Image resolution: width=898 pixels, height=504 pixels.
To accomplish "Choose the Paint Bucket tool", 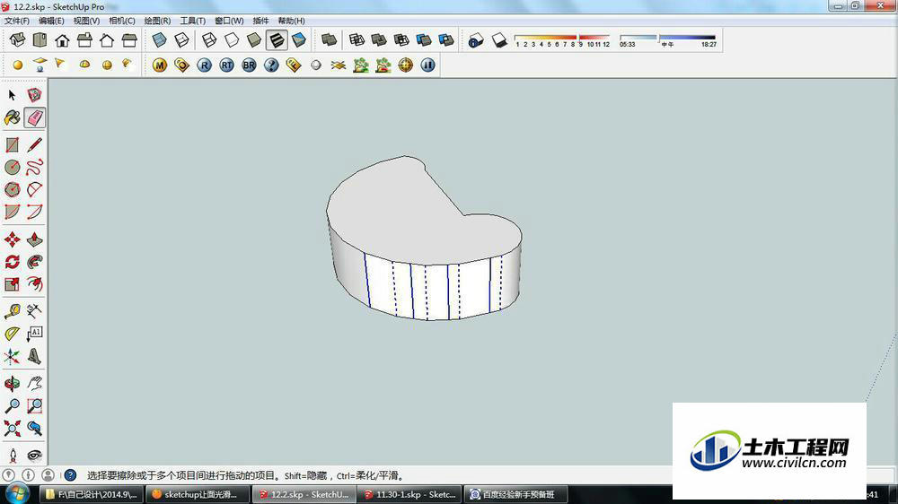I will 12,117.
